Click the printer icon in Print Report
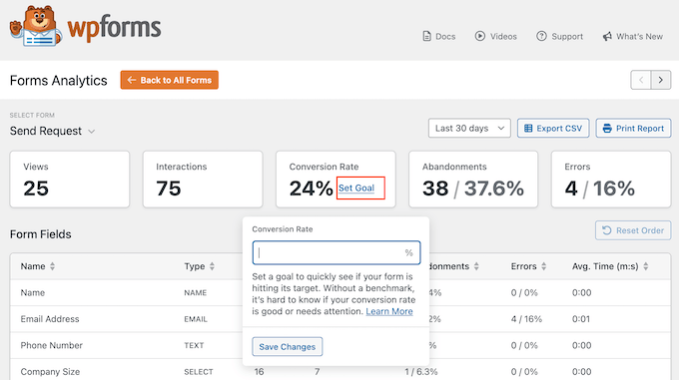Screen dimensions: 679x383 607,128
